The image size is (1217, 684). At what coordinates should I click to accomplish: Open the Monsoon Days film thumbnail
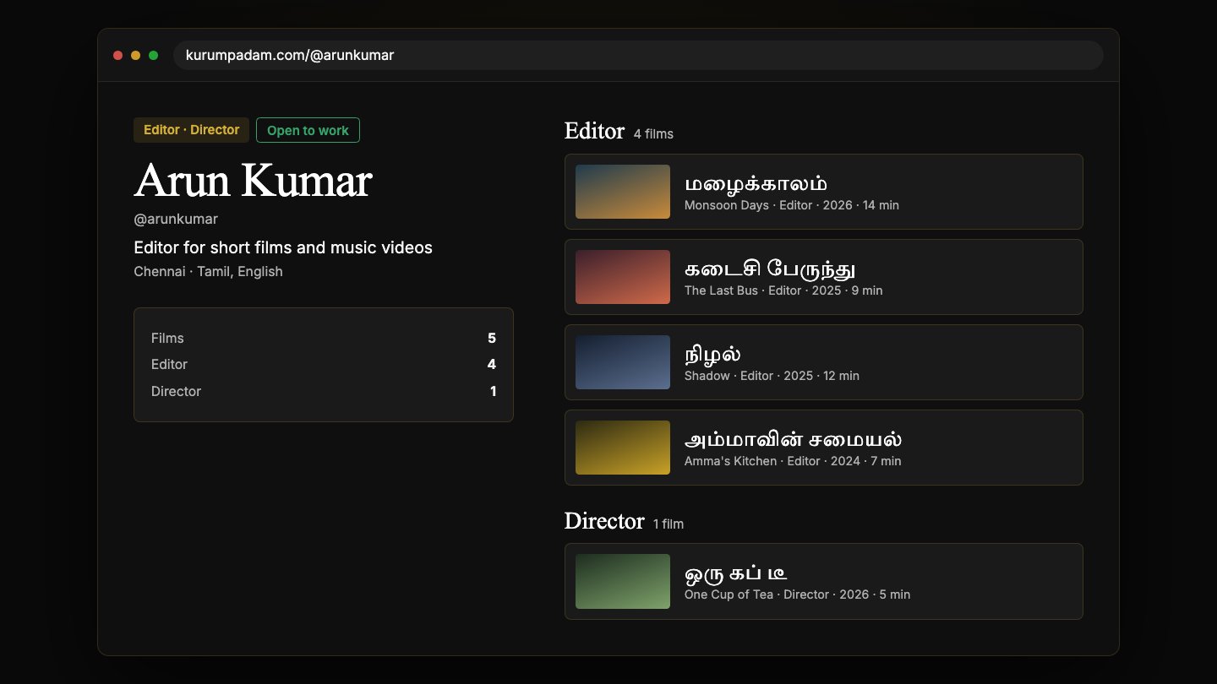tap(623, 192)
